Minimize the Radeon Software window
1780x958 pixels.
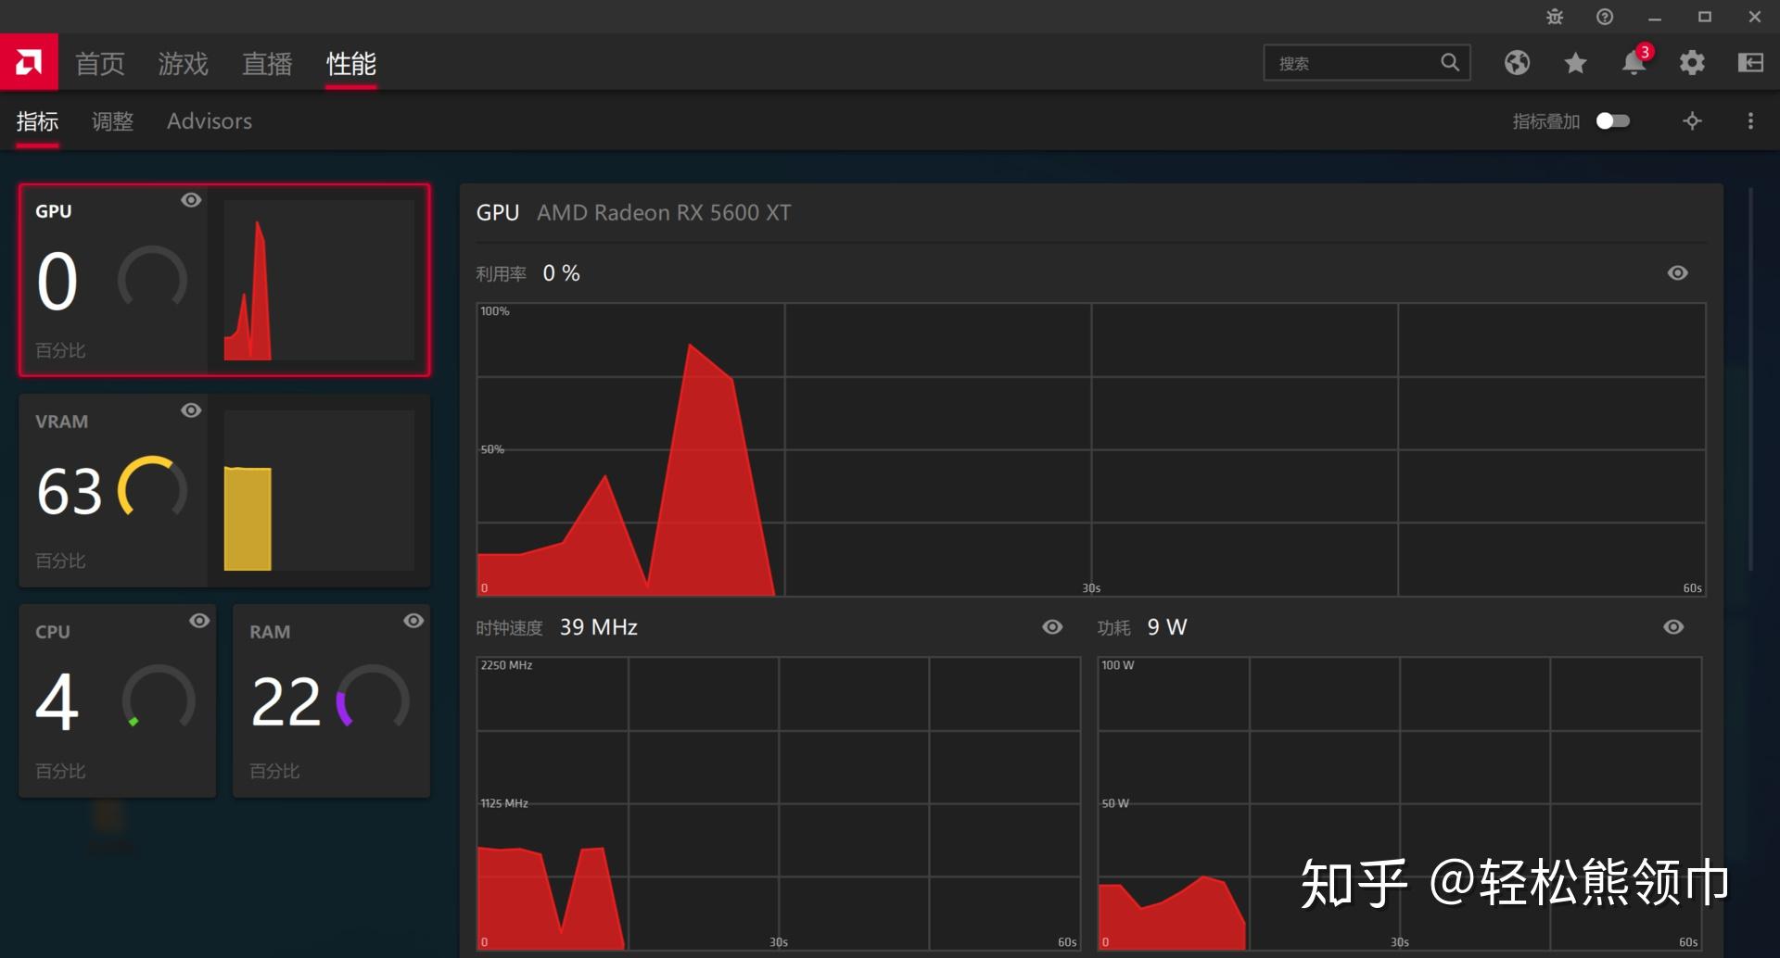pyautogui.click(x=1655, y=17)
